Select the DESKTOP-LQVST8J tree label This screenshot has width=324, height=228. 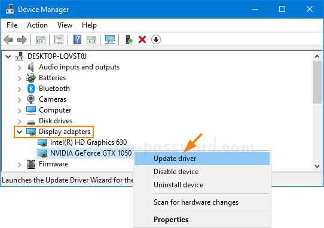(57, 56)
